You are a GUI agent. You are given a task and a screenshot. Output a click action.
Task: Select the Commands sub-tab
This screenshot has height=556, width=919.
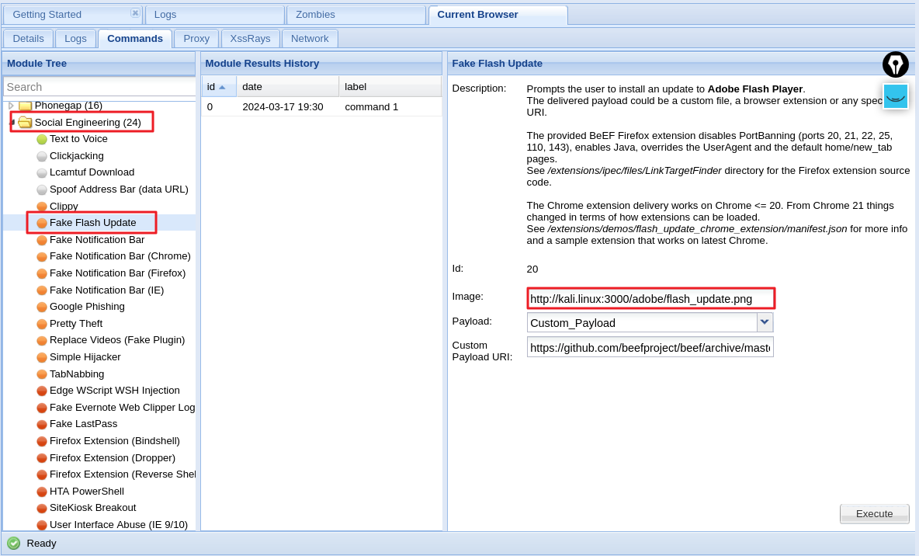[135, 39]
